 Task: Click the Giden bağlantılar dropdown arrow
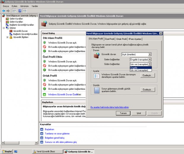coord(150,64)
